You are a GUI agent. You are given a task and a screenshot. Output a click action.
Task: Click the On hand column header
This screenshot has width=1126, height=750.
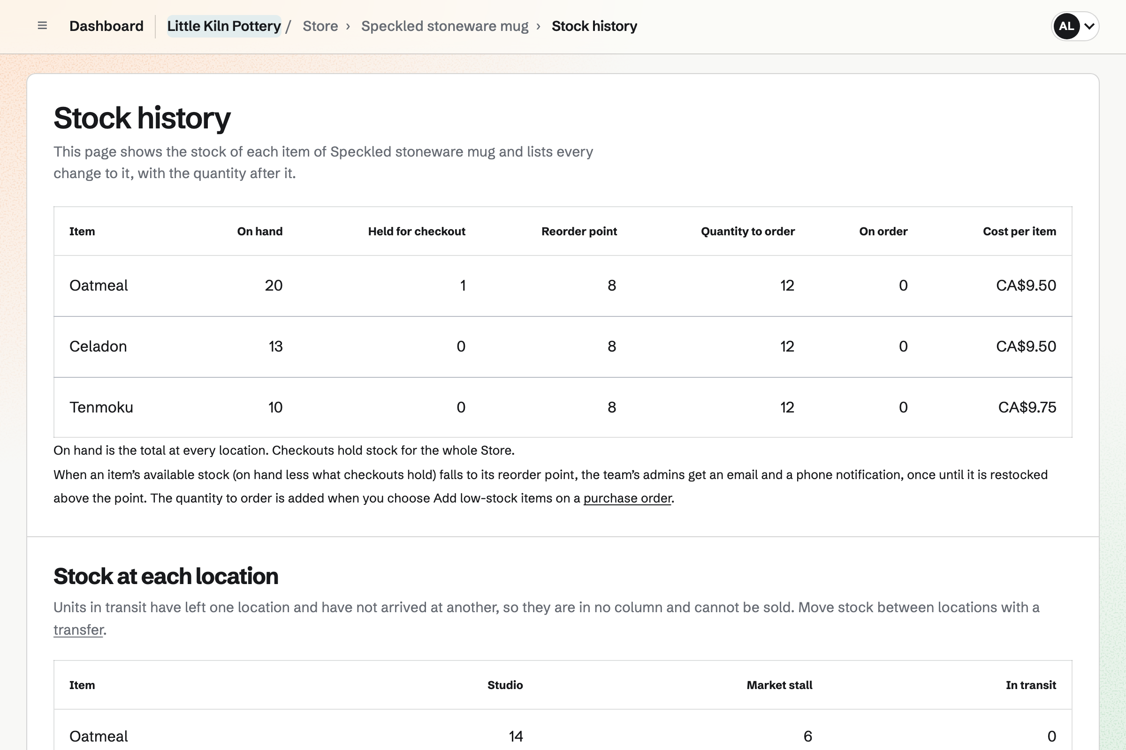[x=259, y=232]
